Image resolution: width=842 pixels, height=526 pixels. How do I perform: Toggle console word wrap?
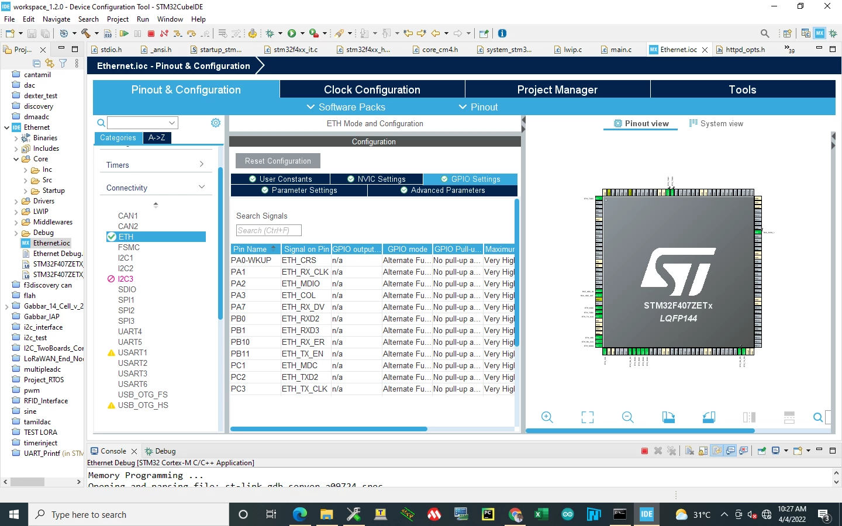[717, 451]
